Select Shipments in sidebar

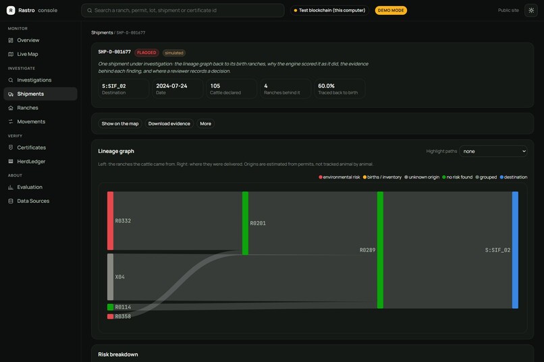click(40, 94)
